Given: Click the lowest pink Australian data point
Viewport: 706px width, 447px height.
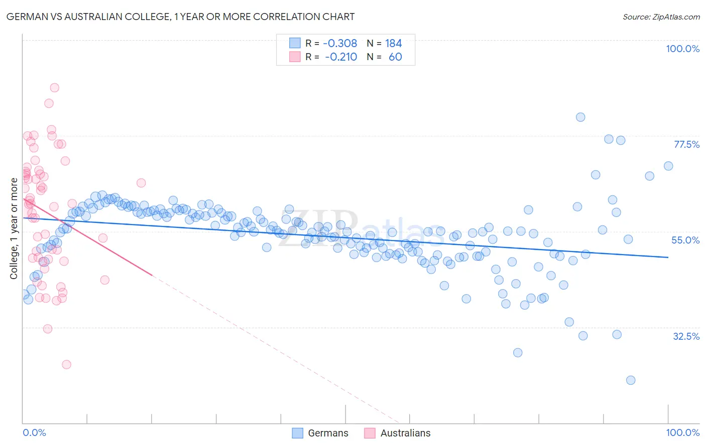Looking at the screenshot, I should pos(66,364).
